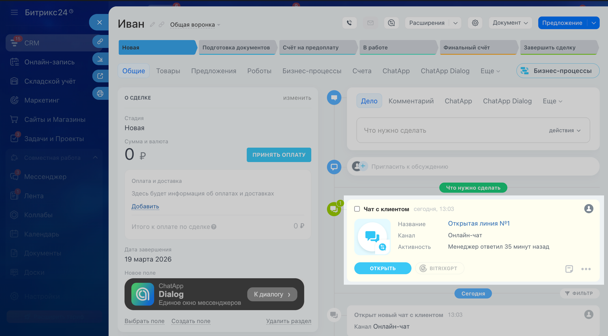Click the print icon on side panel

tap(100, 94)
